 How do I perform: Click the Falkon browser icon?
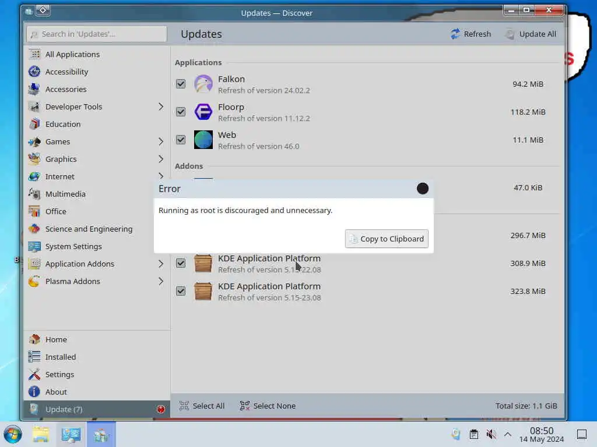click(x=203, y=84)
